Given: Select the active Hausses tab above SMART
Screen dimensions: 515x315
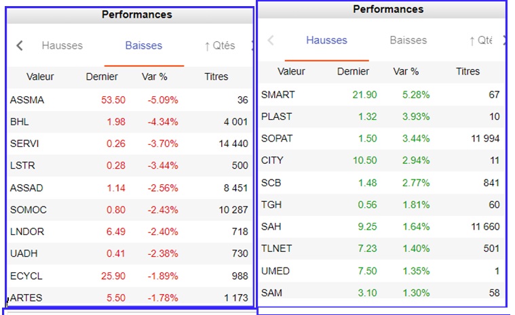Looking at the screenshot, I should tap(326, 41).
